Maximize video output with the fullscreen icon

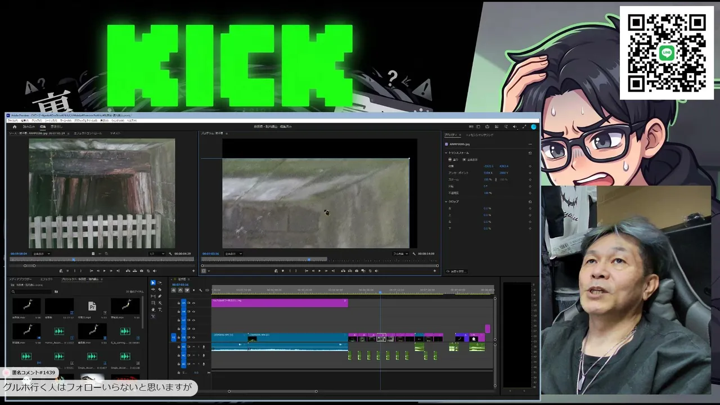point(524,127)
